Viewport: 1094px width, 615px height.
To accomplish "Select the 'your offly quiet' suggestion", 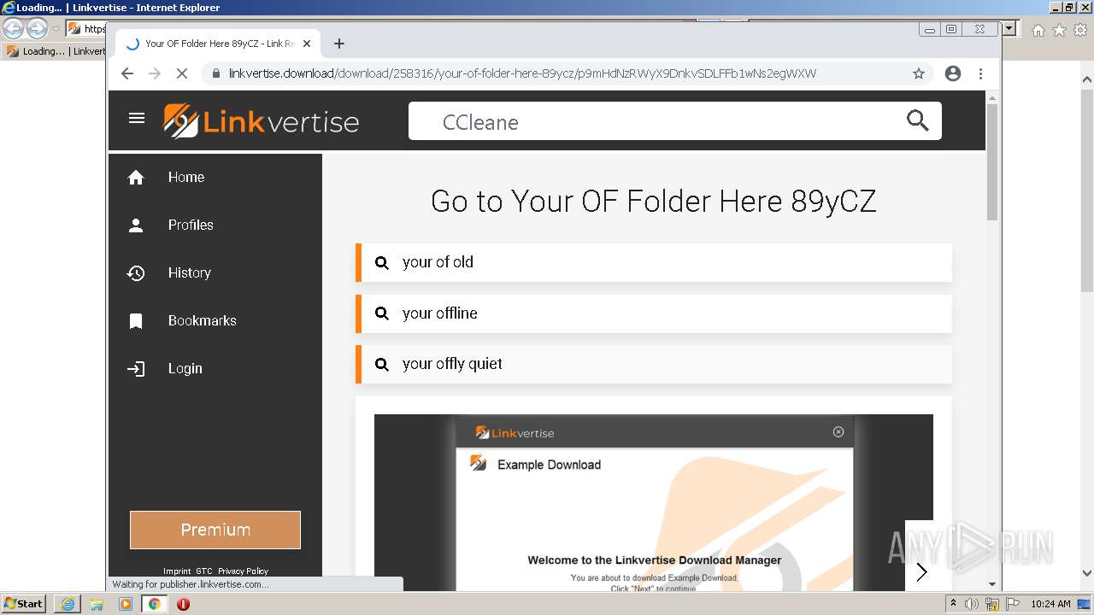I will (654, 364).
